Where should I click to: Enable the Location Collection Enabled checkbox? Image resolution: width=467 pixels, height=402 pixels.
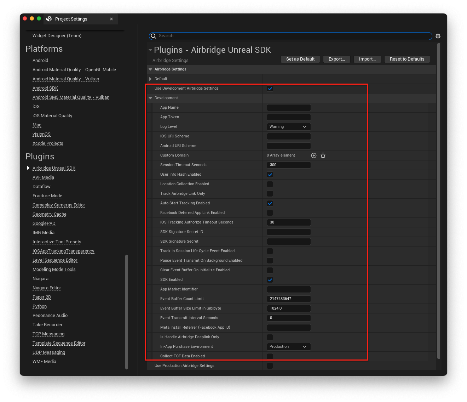(270, 184)
